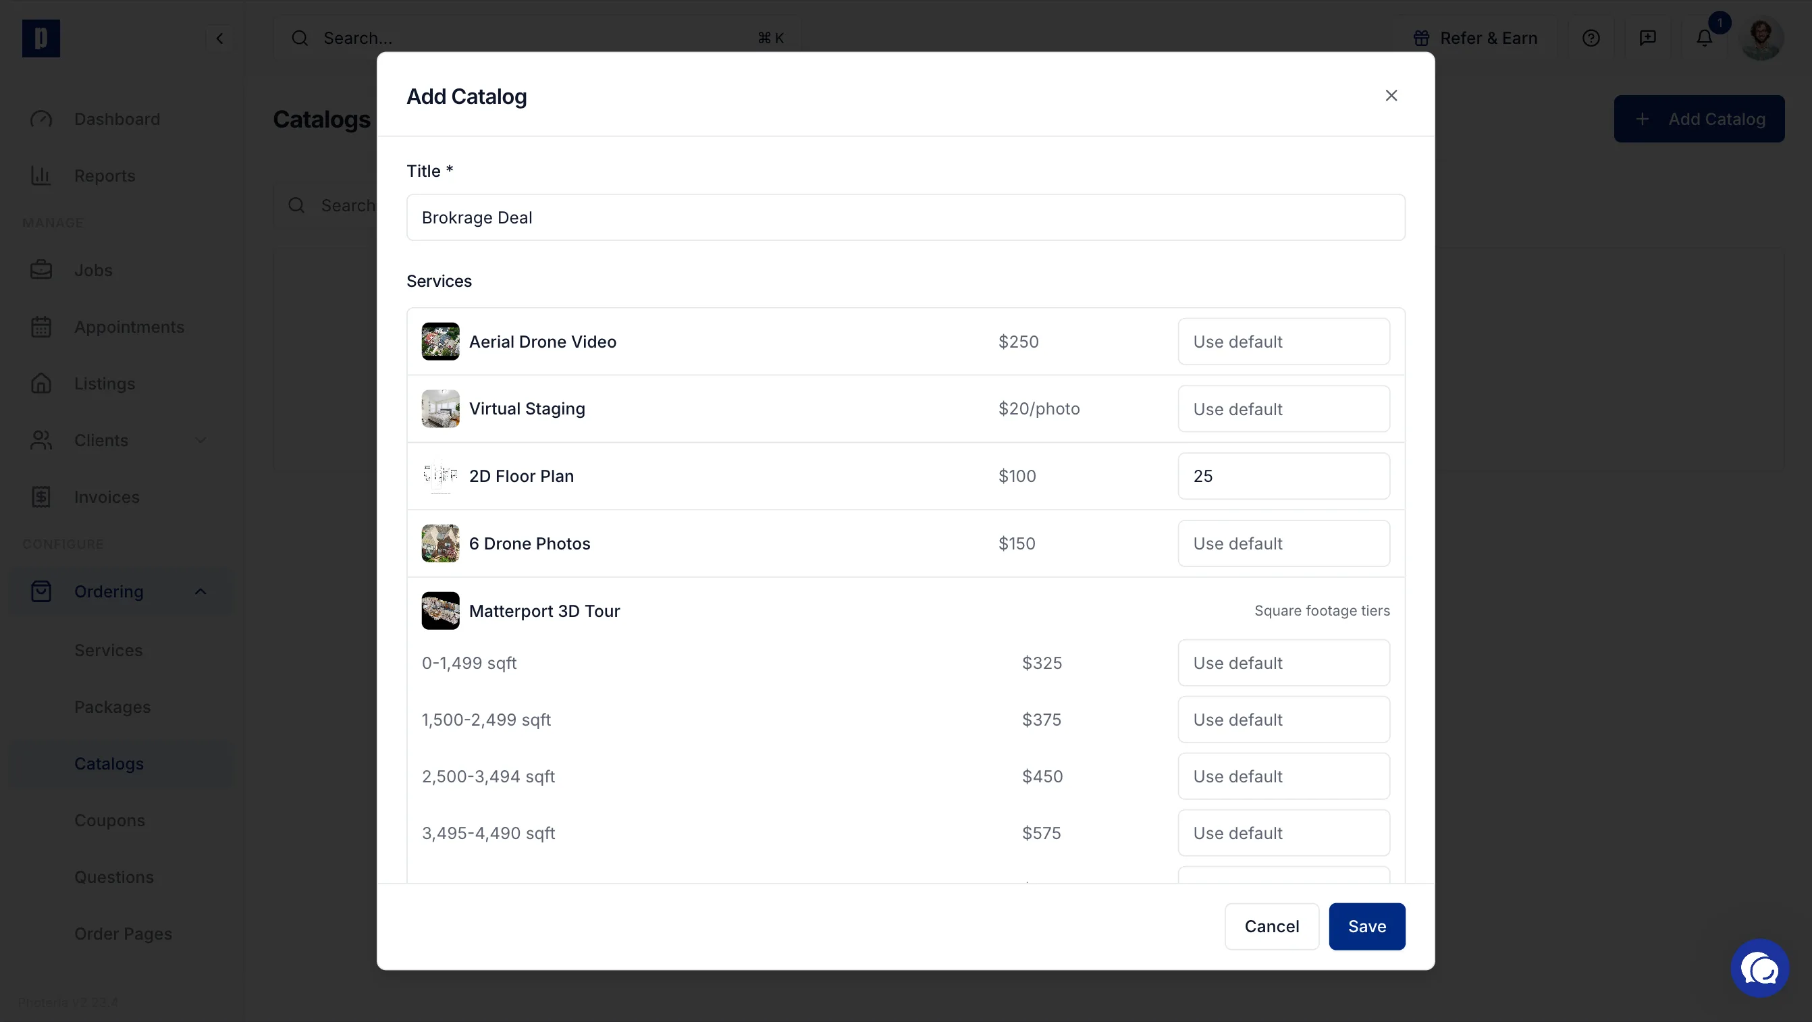
Task: Click the $20/photo price text
Action: [1039, 408]
